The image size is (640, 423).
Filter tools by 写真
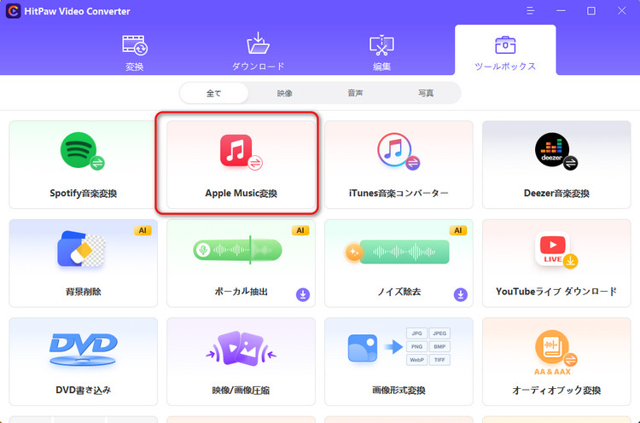[x=426, y=93]
